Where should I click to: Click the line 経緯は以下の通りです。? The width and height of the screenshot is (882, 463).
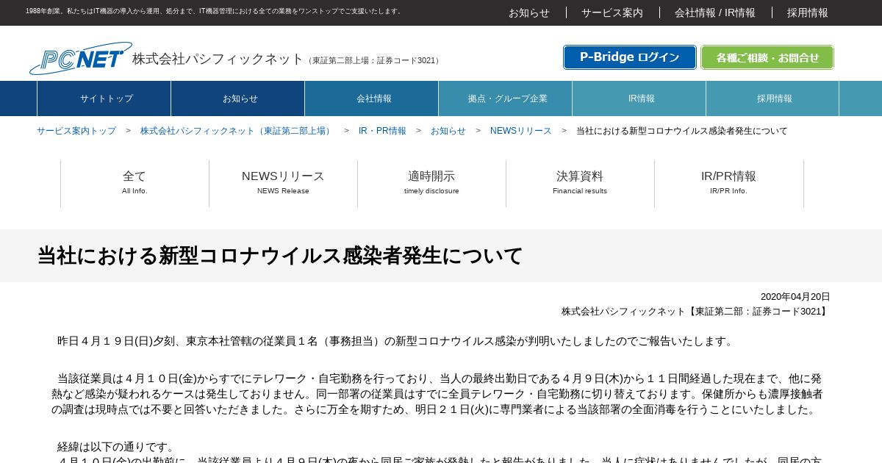(x=118, y=447)
